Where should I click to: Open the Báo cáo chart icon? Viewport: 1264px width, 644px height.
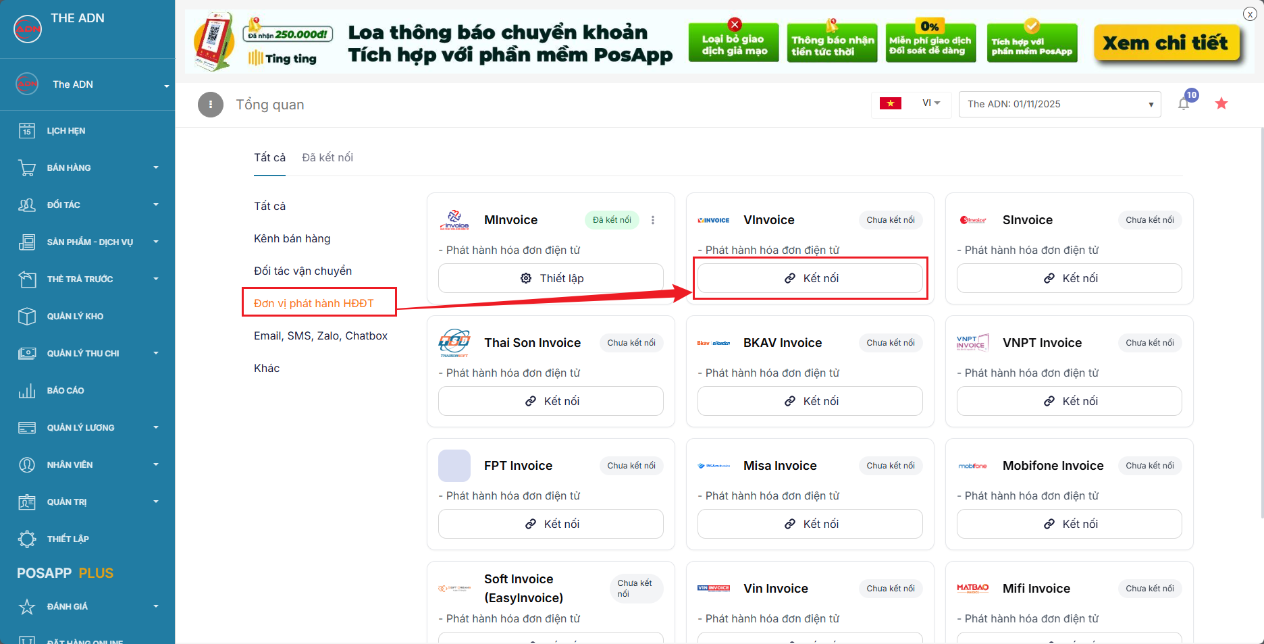[27, 391]
